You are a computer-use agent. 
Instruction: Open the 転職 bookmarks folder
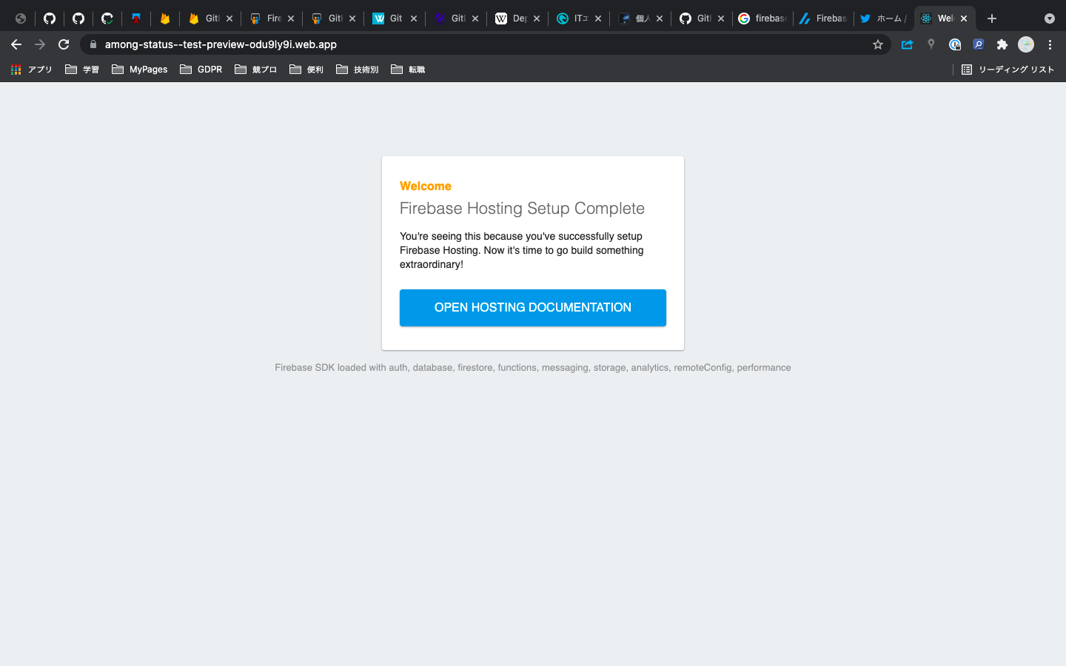point(408,70)
